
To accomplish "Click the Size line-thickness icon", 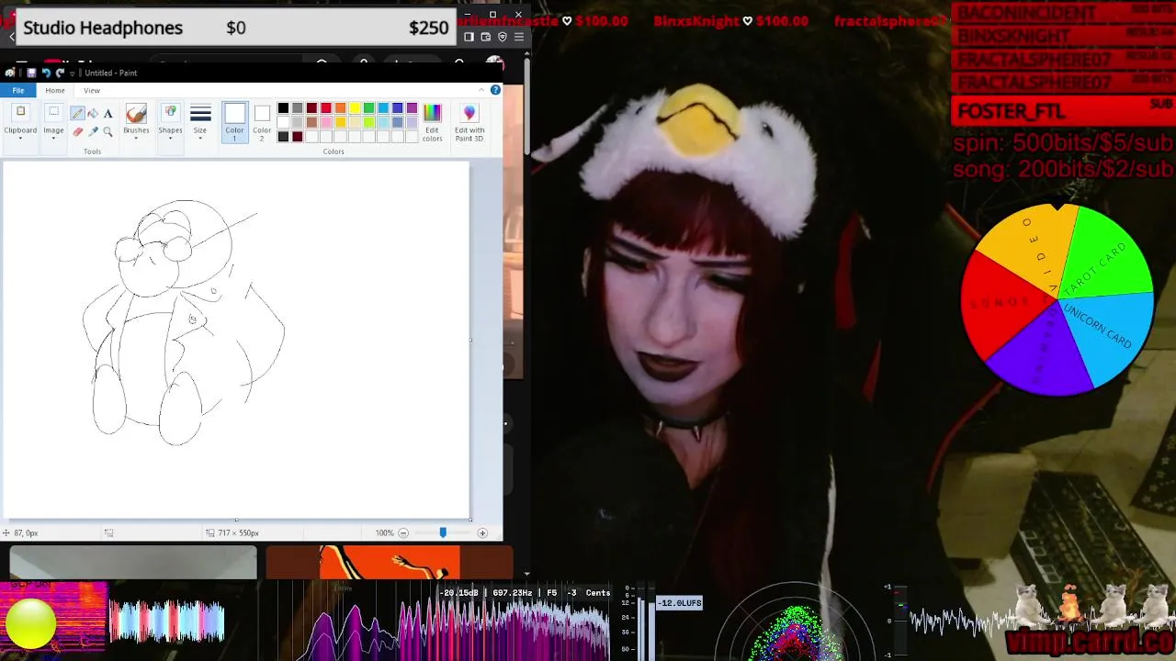I will coord(200,114).
